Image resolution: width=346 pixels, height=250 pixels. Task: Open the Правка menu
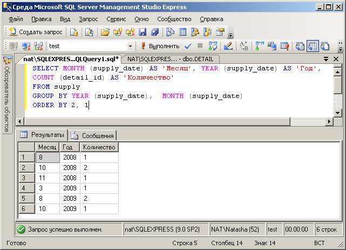click(42, 19)
